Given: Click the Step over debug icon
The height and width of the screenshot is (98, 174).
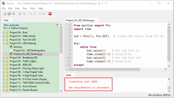Looking at the screenshot, I should [x=31, y=14].
